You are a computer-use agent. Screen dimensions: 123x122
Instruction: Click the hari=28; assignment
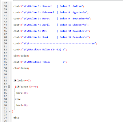pos(22,105)
